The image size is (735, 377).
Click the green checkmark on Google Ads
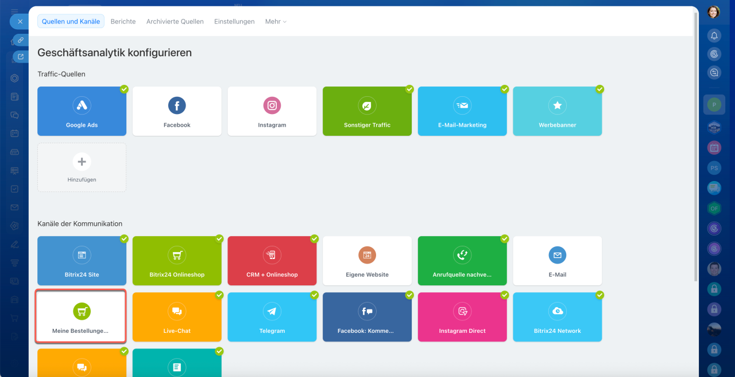124,89
